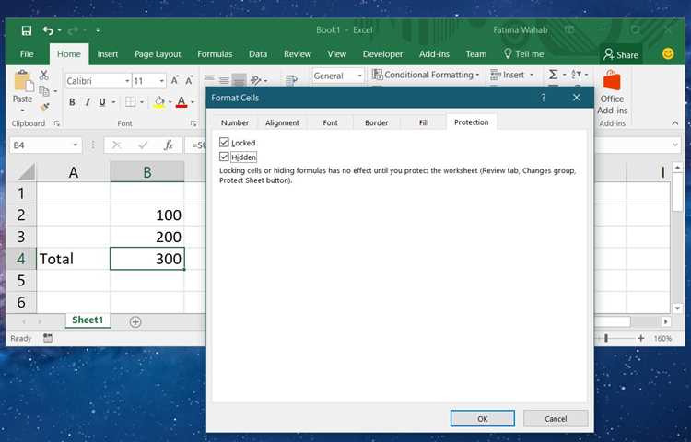Viewport: 691px width, 442px height.
Task: Click the macro record icon in status bar
Action: click(48, 338)
